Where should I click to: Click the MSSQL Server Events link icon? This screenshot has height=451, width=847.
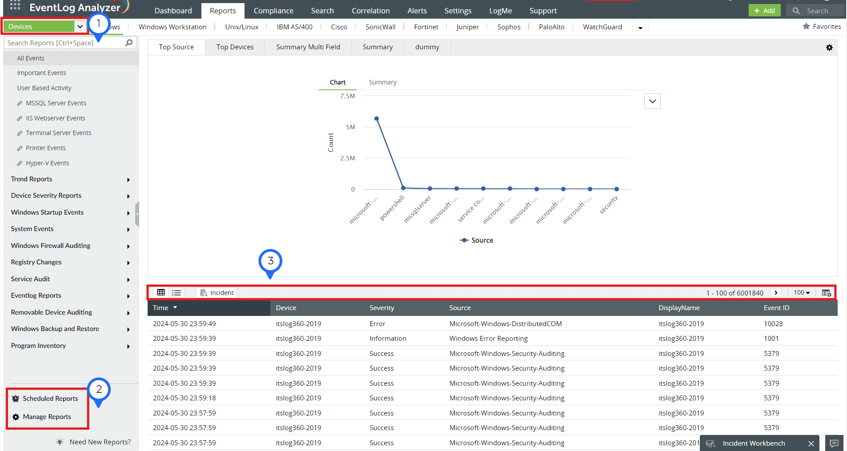tap(20, 104)
